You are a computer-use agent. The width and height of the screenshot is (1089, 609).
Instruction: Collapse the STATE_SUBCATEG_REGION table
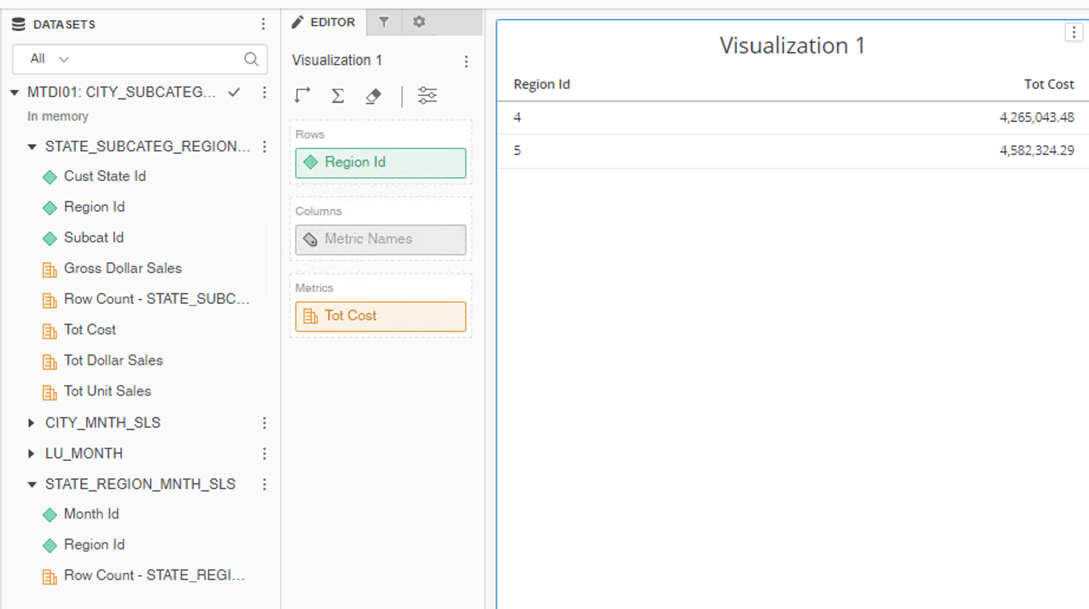pos(32,146)
